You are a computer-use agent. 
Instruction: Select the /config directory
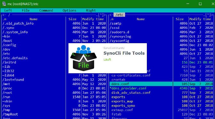tap(9, 45)
